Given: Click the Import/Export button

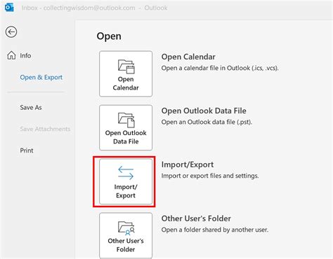Looking at the screenshot, I should point(126,181).
